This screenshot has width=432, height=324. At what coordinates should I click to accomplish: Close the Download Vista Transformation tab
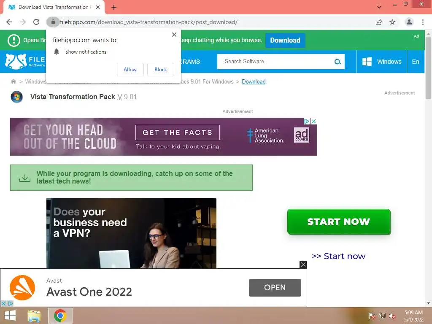click(98, 7)
